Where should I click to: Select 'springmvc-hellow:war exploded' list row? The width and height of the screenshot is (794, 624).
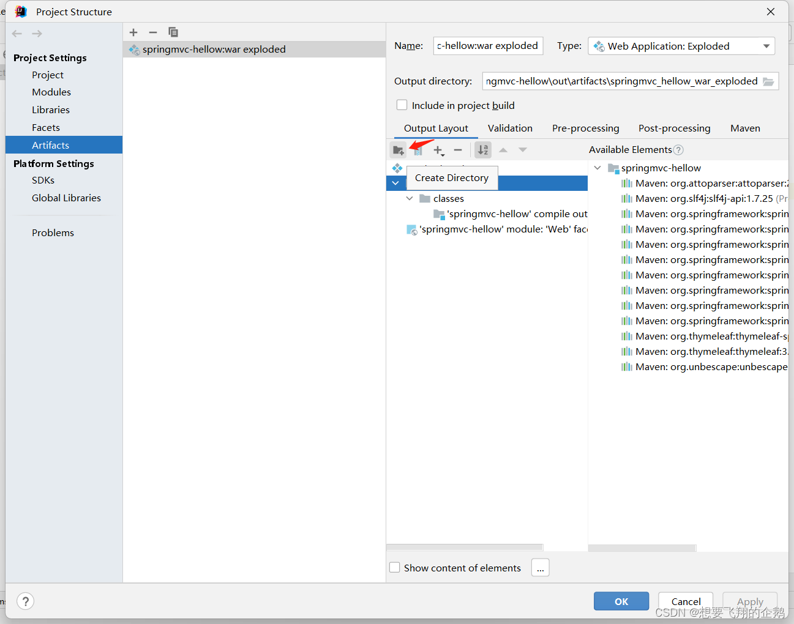tap(254, 50)
